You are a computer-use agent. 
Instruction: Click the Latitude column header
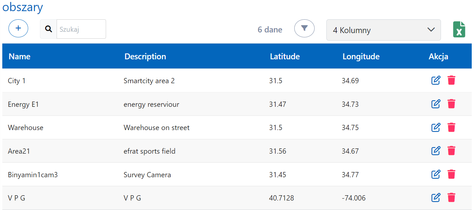285,56
